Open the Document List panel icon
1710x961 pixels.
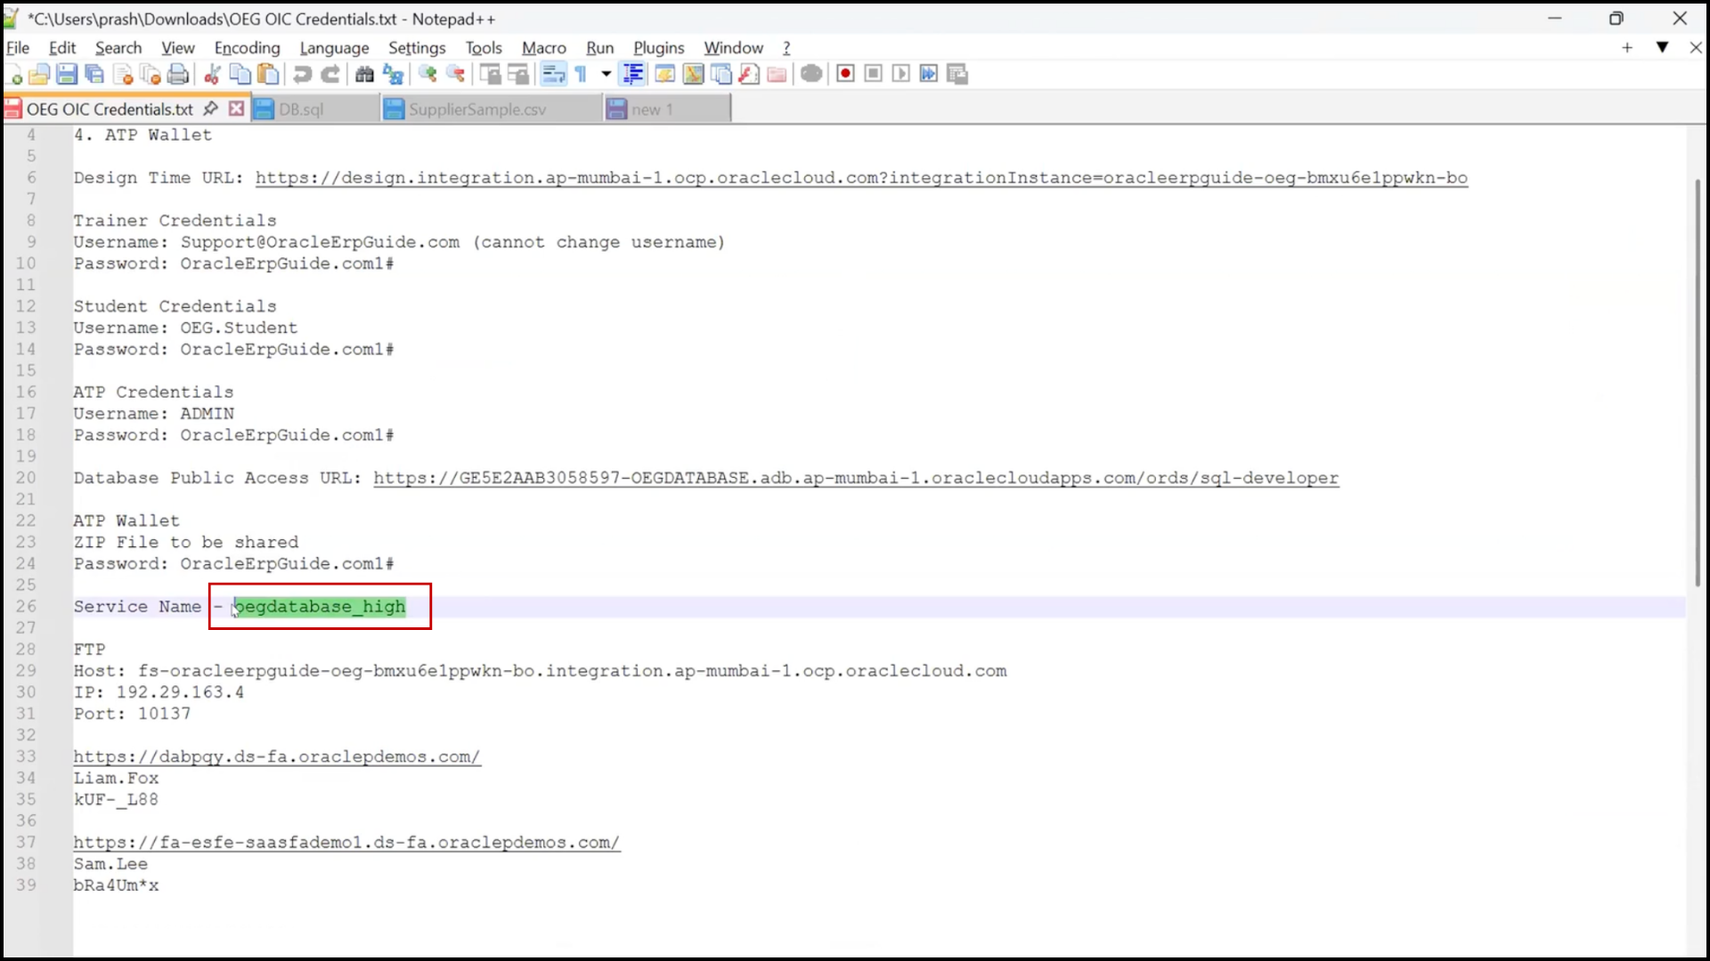(x=721, y=74)
